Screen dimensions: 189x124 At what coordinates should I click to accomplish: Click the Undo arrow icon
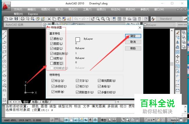(76, 19)
